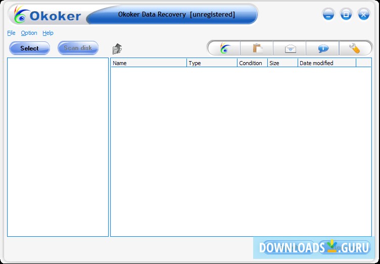380x264 pixels.
Task: Click the clipboard paste toolbar icon
Action: click(x=257, y=48)
